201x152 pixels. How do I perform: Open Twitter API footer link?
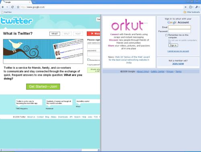pos(71,117)
